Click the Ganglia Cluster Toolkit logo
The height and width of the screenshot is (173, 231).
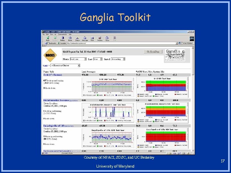[x=175, y=55]
